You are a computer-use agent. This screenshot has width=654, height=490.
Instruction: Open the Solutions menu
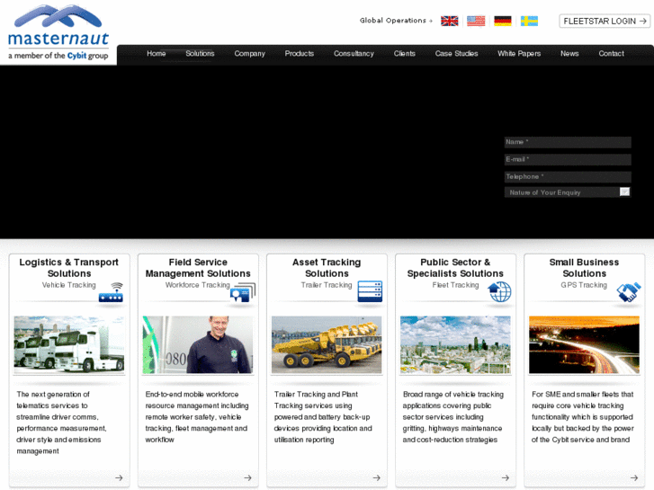click(200, 53)
